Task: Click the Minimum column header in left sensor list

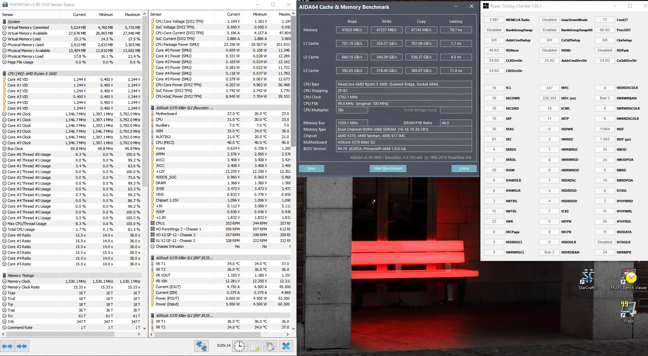Action: coord(102,15)
